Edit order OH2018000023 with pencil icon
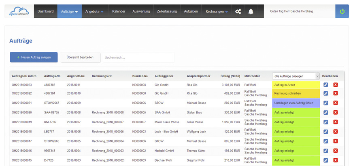This screenshot has width=353, height=166. (x=326, y=85)
